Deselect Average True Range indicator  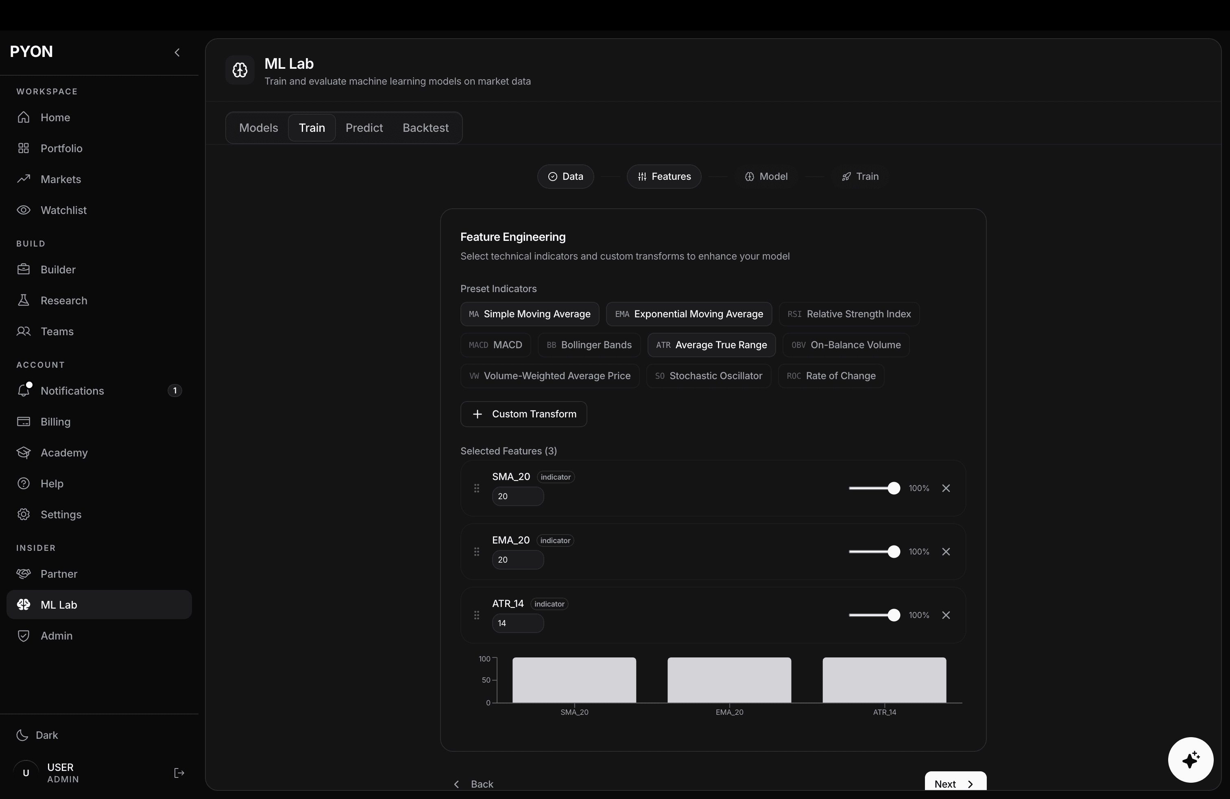711,345
